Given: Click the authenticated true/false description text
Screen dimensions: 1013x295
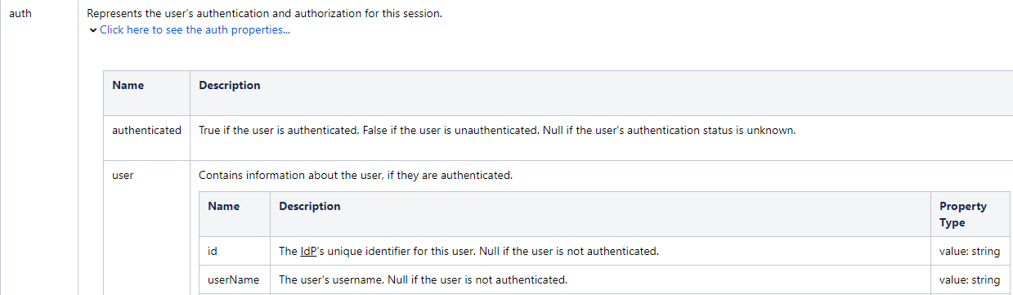Looking at the screenshot, I should pos(497,130).
